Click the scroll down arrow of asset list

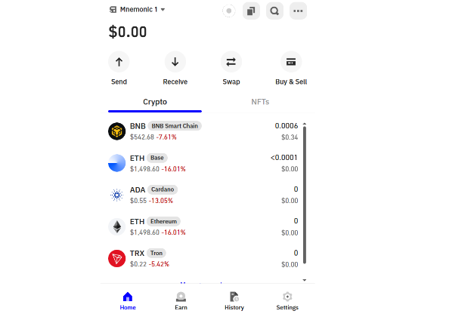point(305,279)
